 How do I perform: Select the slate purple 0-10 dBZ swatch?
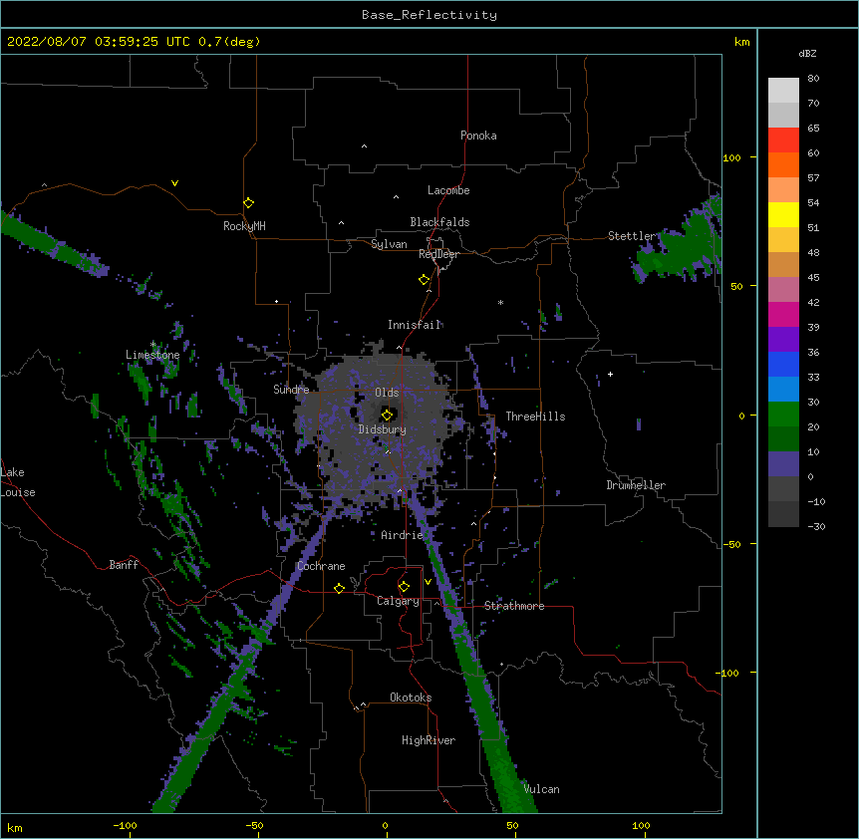click(783, 464)
